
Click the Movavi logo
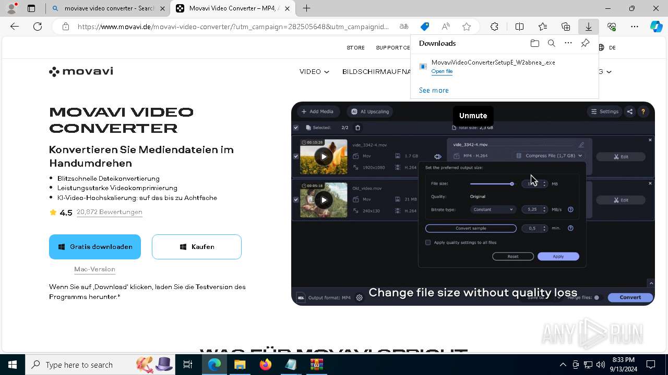point(81,71)
